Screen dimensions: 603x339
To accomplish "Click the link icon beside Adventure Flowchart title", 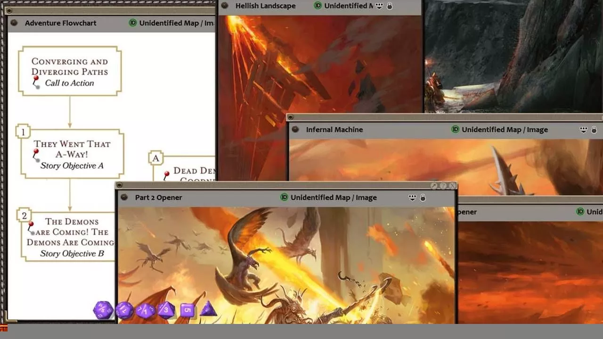I will point(14,23).
